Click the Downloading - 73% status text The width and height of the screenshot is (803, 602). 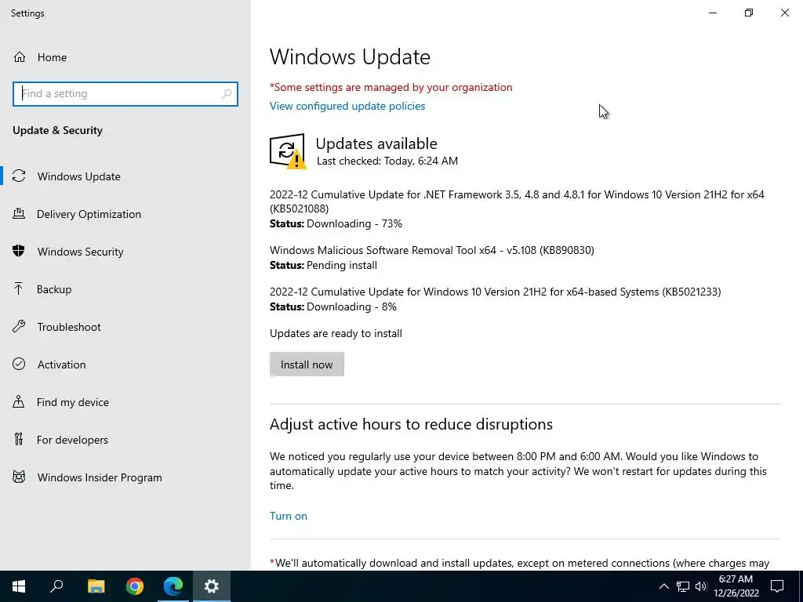coord(336,223)
